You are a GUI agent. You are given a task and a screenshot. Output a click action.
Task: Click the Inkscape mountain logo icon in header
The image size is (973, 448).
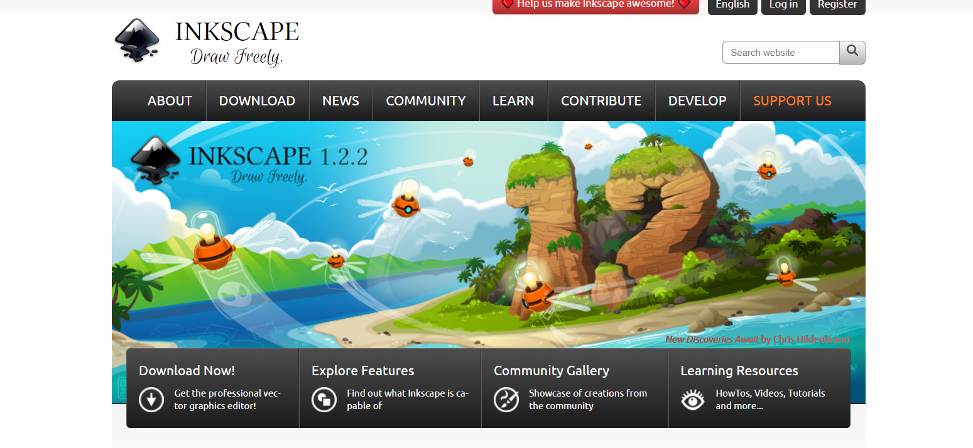(138, 41)
